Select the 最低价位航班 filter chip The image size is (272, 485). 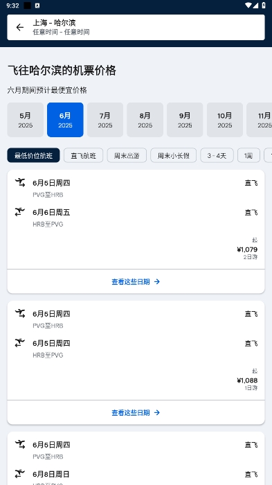(33, 155)
